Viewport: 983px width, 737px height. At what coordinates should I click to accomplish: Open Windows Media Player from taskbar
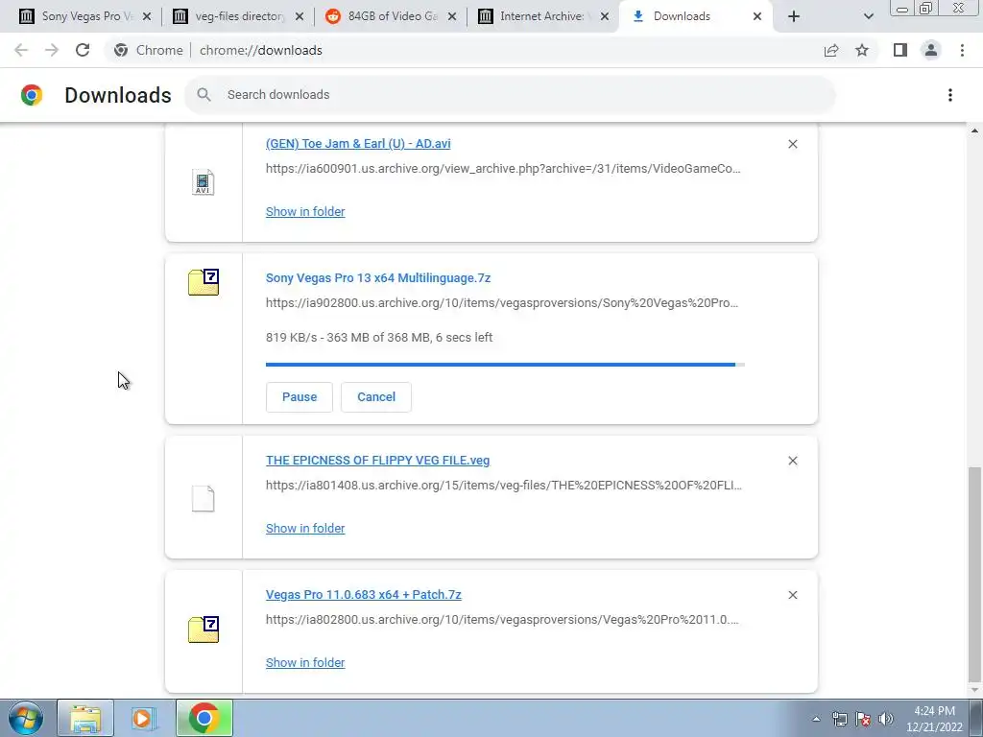point(144,718)
